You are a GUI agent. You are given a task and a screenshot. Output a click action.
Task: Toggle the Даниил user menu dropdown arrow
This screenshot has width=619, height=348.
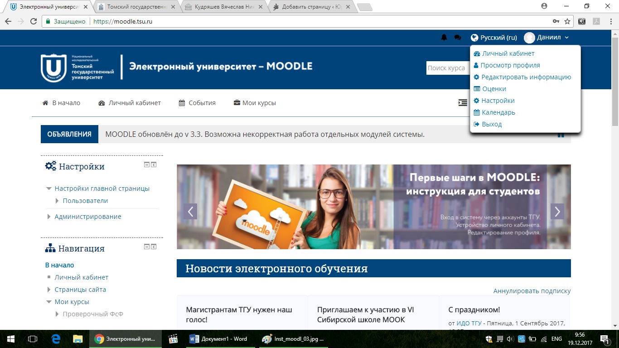point(567,38)
